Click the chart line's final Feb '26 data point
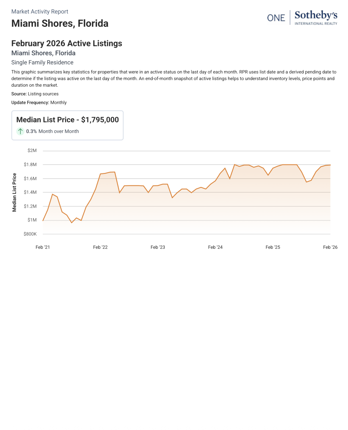 coord(330,165)
